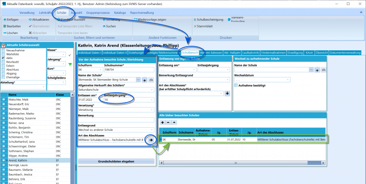Click the Stammblatt print item
This screenshot has width=366, height=184.
(203, 27)
